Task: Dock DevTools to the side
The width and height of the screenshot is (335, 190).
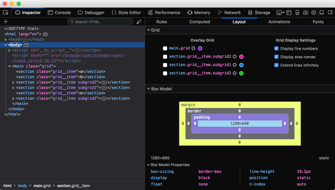Action: (330, 13)
